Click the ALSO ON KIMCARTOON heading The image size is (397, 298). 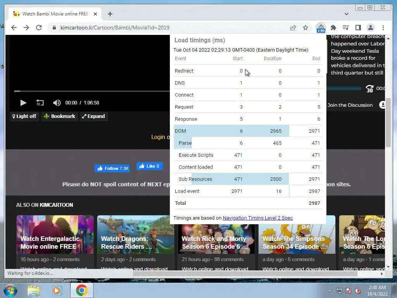click(x=45, y=205)
